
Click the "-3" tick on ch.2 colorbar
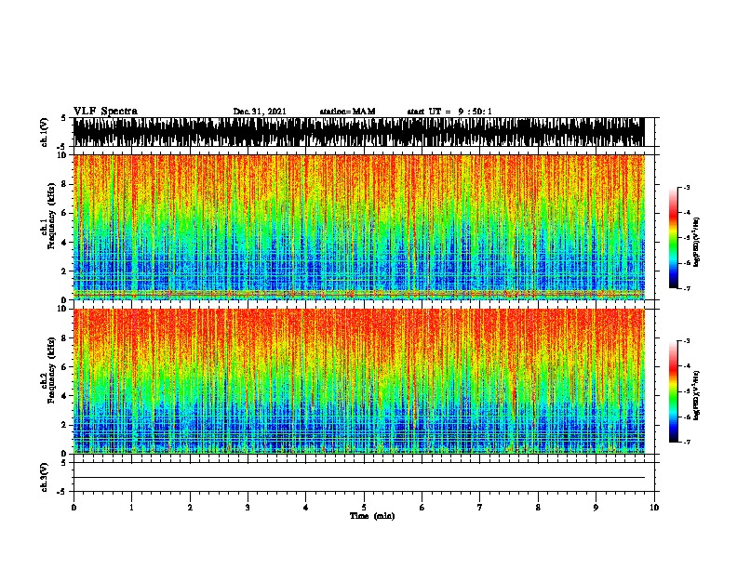tap(686, 341)
